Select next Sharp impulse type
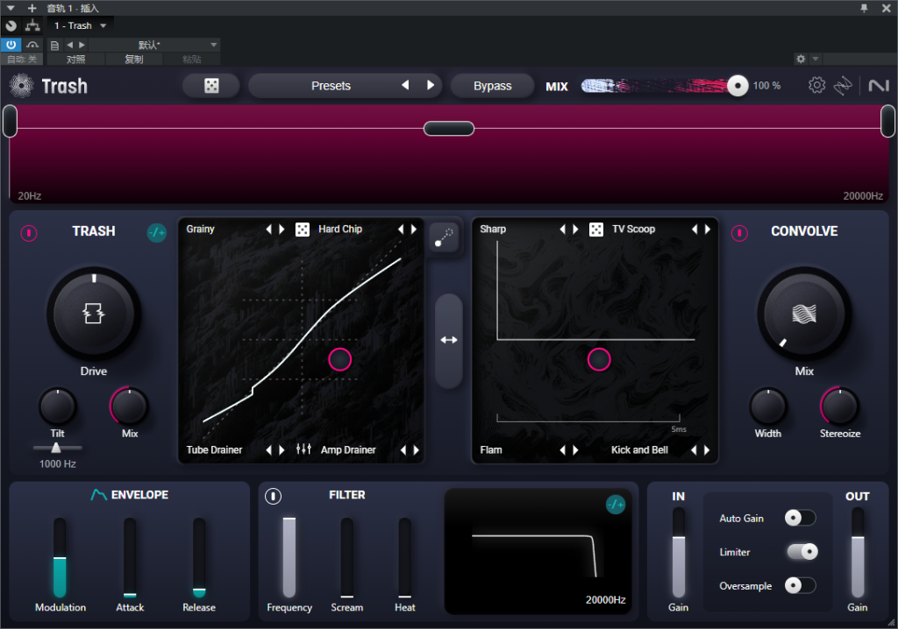This screenshot has width=898, height=629. tap(575, 230)
